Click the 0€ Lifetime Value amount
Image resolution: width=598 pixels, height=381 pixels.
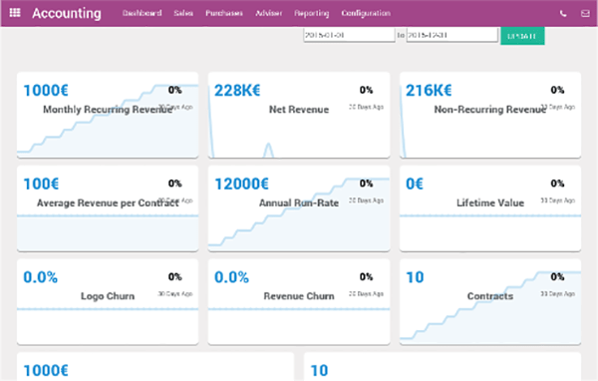[415, 184]
